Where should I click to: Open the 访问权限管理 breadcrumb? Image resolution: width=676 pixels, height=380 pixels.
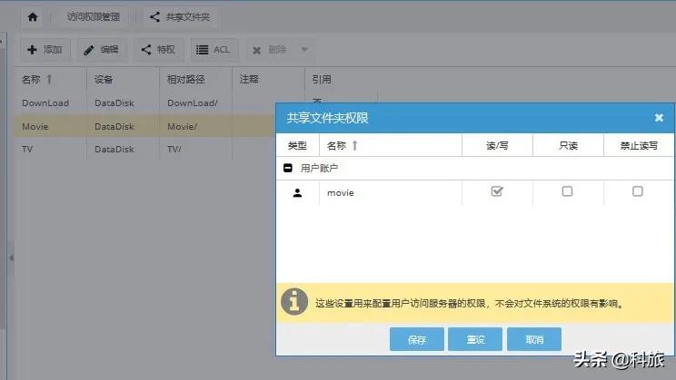pos(93,17)
